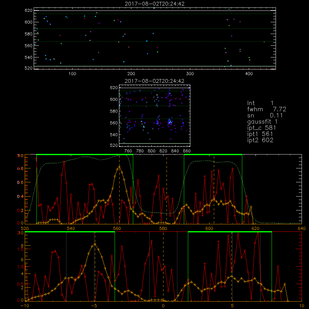Click the 'sn 0.11' readout

[x=265, y=115]
